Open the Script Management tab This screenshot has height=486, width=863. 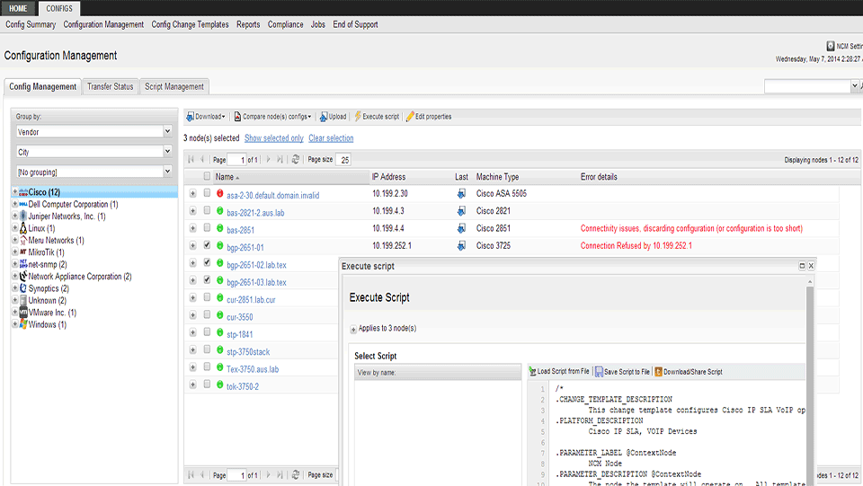(x=173, y=86)
